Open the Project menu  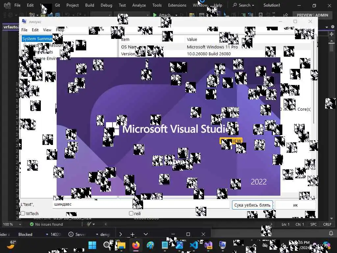click(72, 5)
